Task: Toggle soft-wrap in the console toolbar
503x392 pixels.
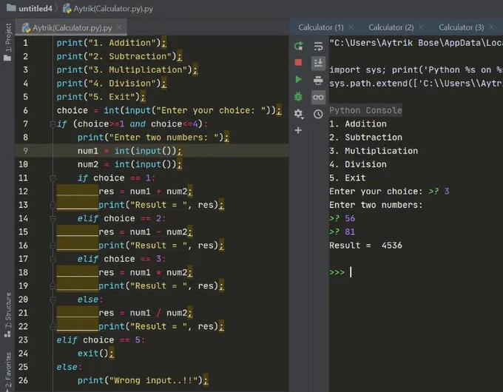Action: 318,46
